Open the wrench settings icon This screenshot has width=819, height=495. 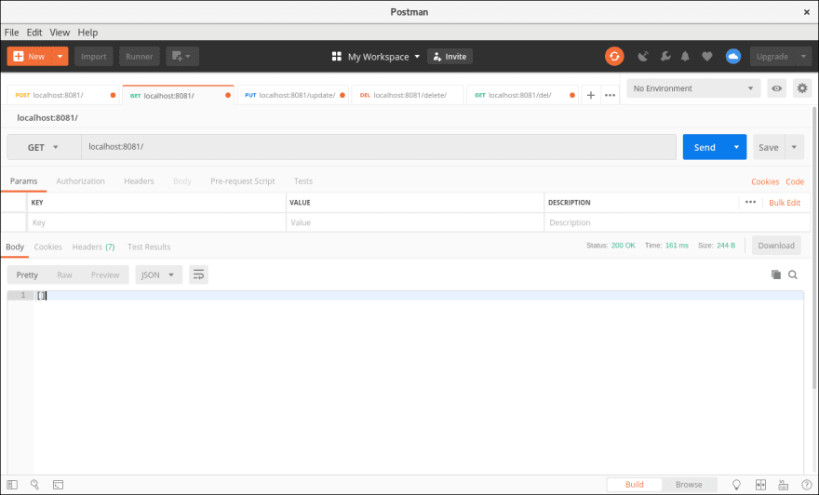(665, 57)
